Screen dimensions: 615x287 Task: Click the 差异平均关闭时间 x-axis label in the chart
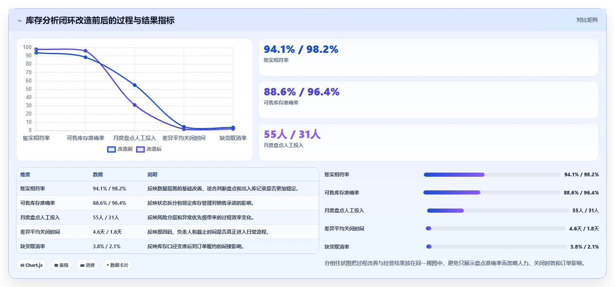tap(184, 138)
